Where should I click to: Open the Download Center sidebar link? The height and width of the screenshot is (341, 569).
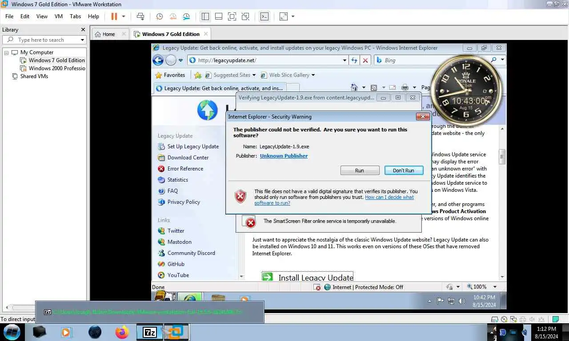pos(188,158)
